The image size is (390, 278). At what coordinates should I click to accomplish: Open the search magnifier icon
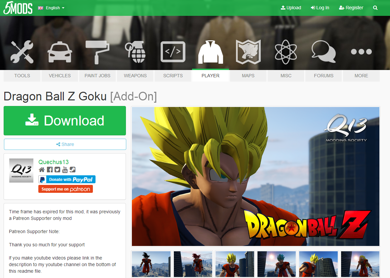(x=375, y=8)
